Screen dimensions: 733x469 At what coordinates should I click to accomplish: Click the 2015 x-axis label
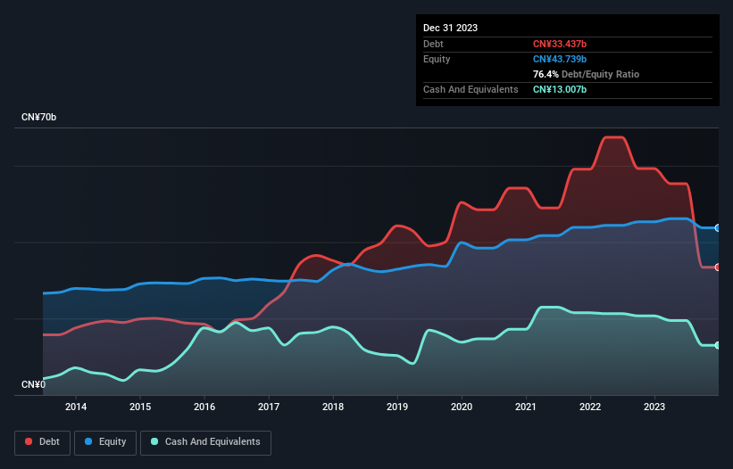140,407
